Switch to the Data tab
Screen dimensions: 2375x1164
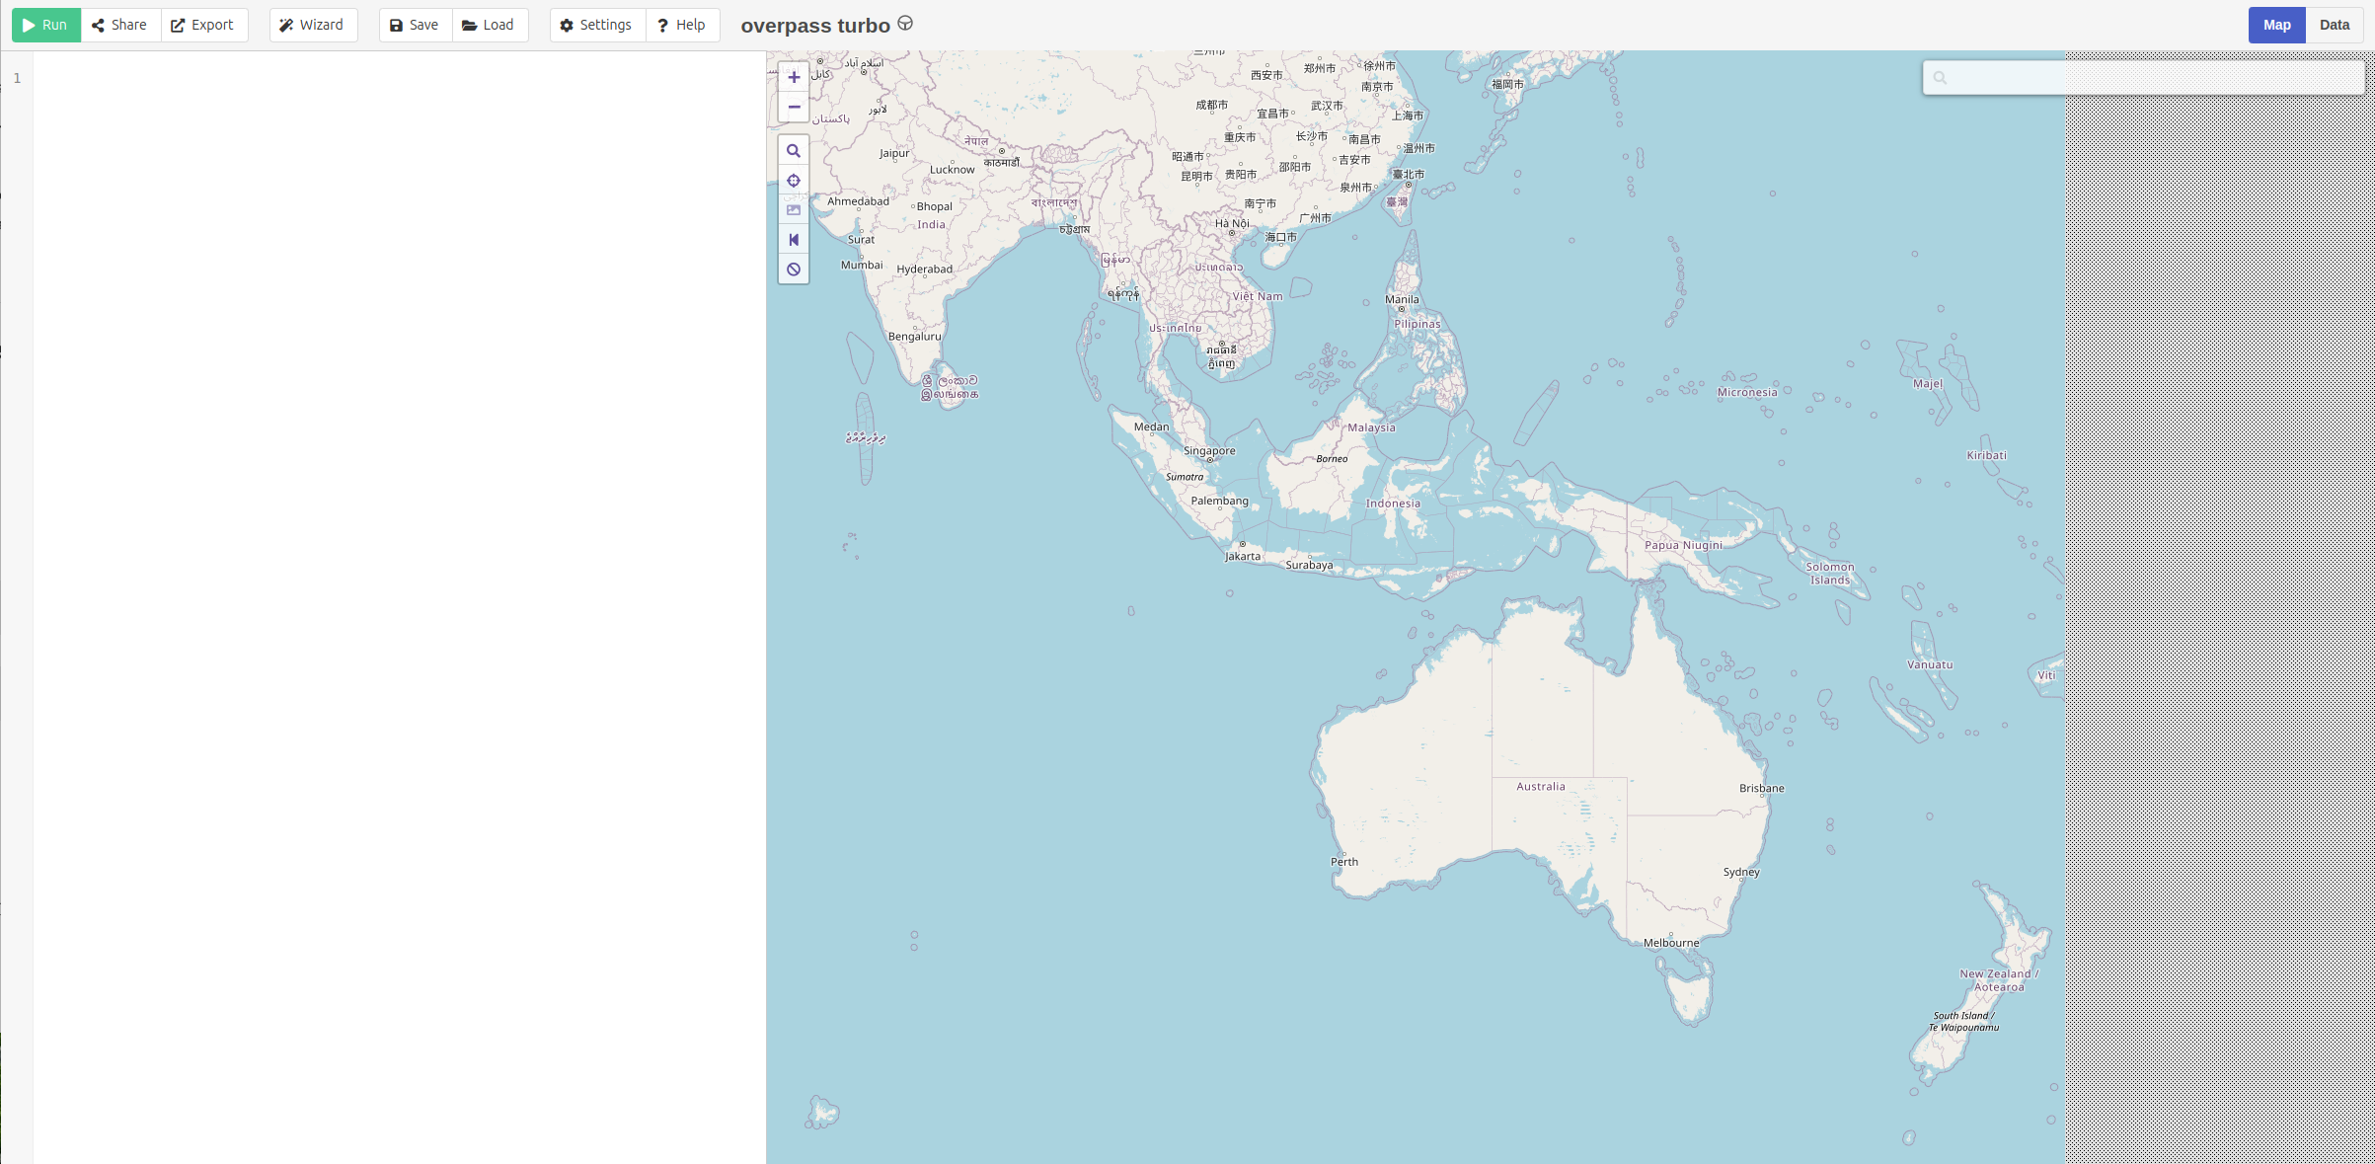pos(2334,25)
